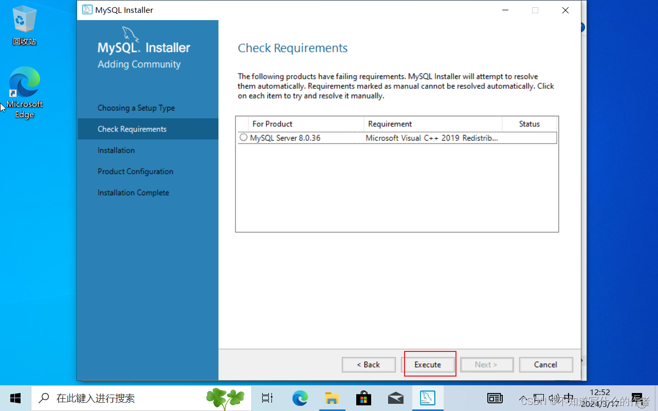Screen dimensions: 658x411
Task: Cancel the MySQL installation
Action: 546,365
